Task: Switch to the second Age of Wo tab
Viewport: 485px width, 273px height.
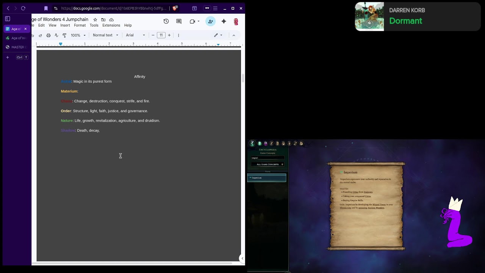Action: pos(17,38)
